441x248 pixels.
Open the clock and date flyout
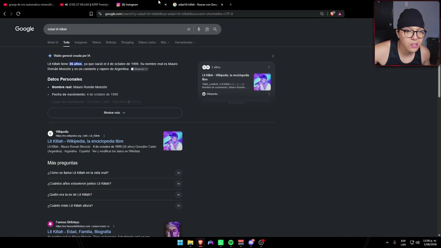tap(430, 242)
